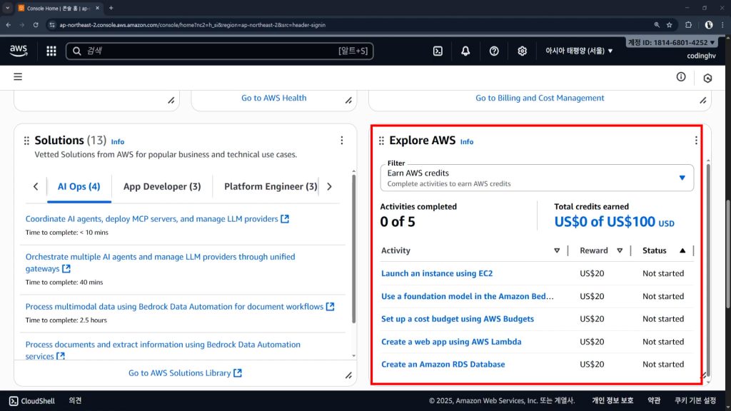Click resize handle of AWS Health widget
The height and width of the screenshot is (411, 731).
pos(348,100)
